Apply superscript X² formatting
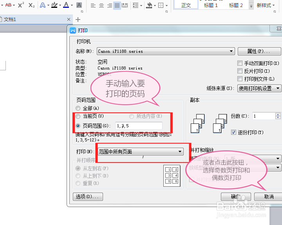The height and width of the screenshot is (225, 282). pyautogui.click(x=21, y=5)
